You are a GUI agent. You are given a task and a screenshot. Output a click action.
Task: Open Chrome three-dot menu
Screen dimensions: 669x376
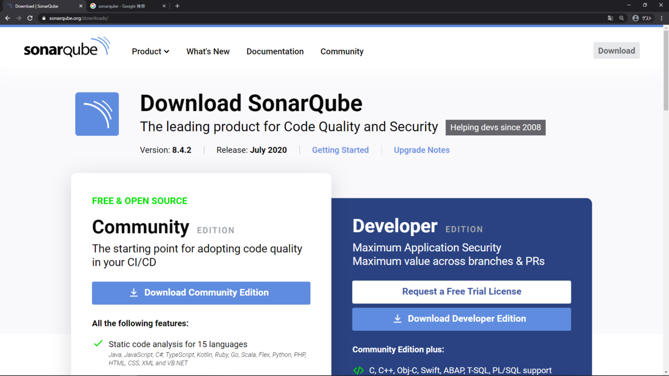[662, 18]
